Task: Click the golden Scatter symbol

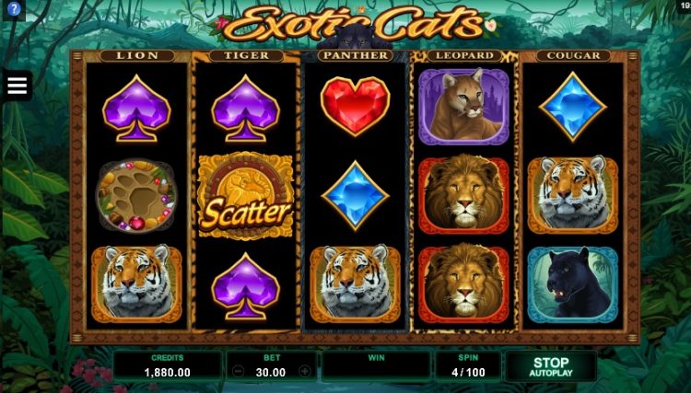Action: (x=245, y=196)
